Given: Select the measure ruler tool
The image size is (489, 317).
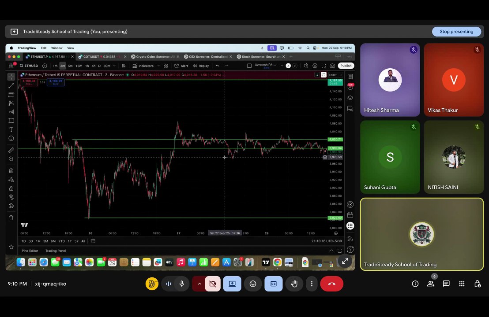Looking at the screenshot, I should 11,150.
